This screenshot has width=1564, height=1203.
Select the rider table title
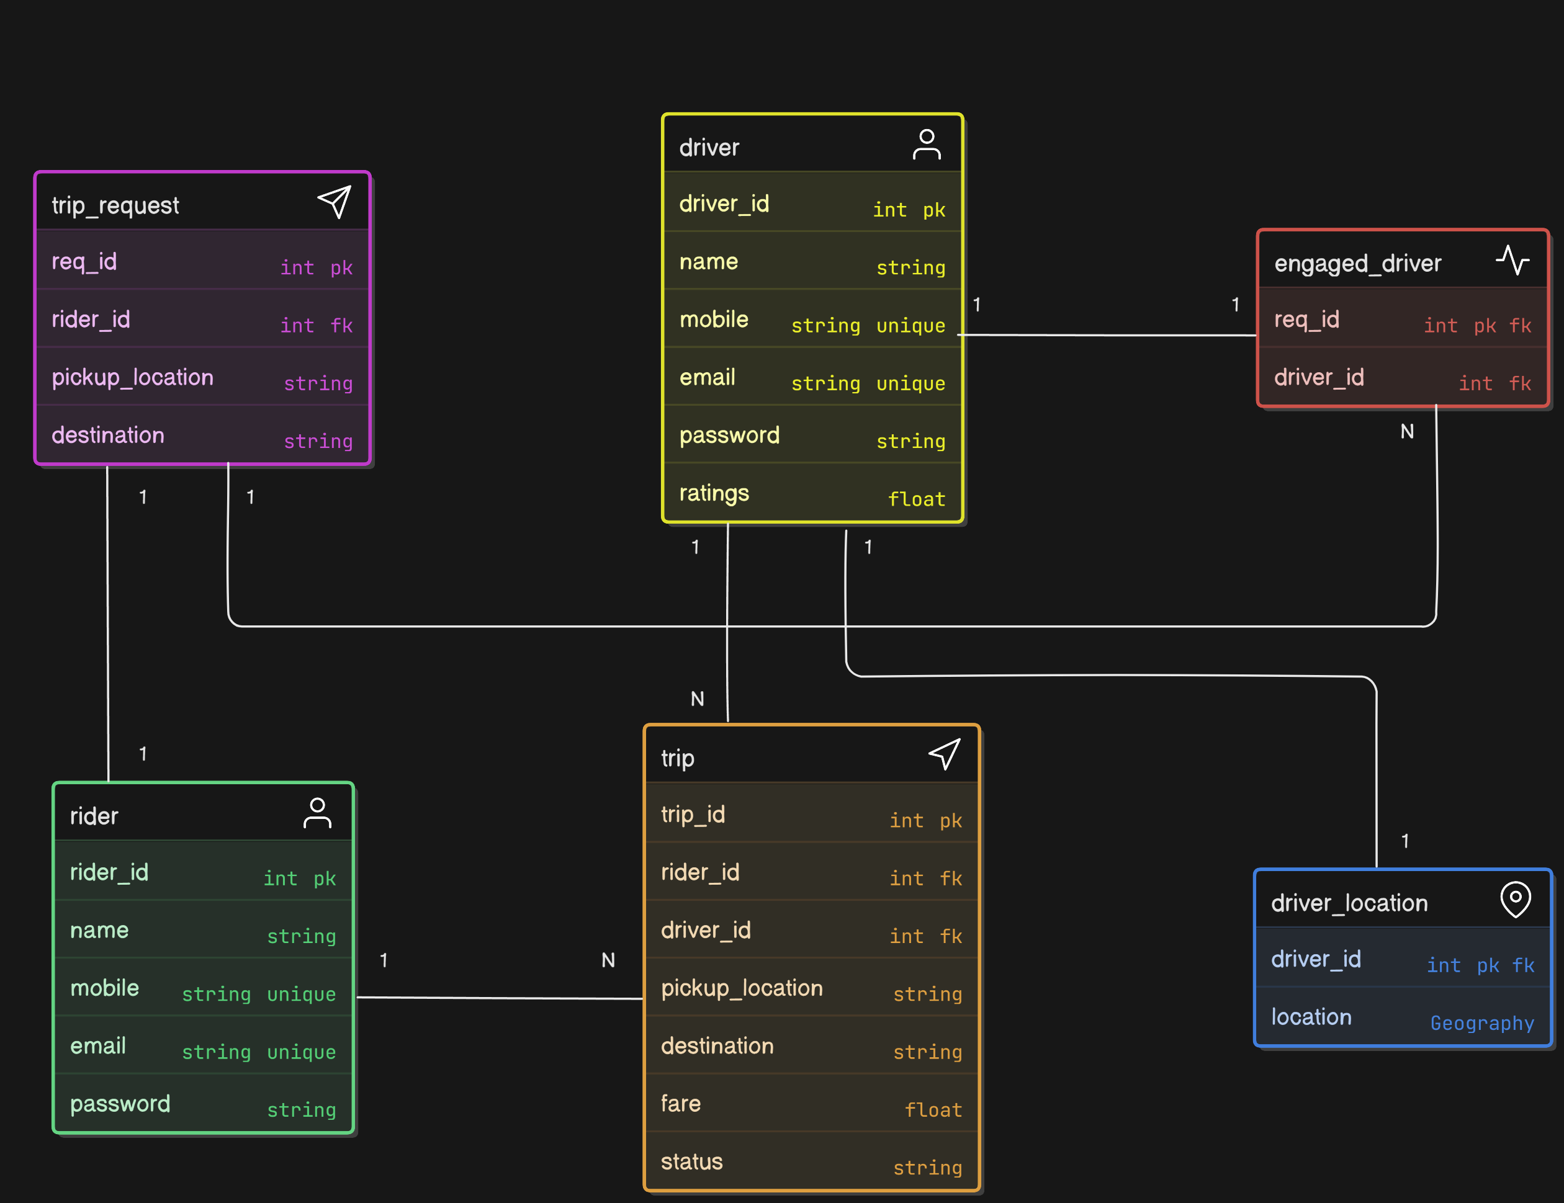click(x=94, y=816)
